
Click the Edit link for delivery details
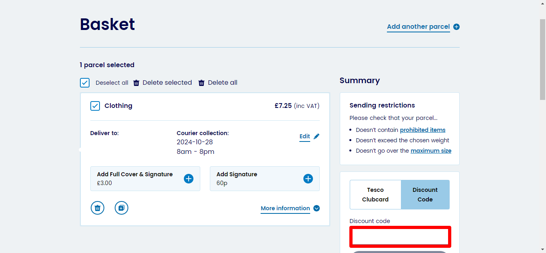click(x=305, y=136)
